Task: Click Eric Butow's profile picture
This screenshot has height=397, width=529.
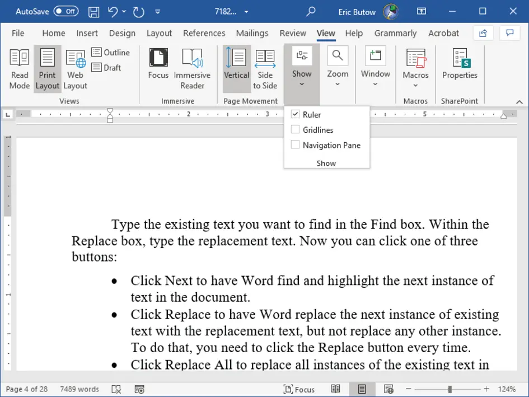Action: [x=391, y=11]
